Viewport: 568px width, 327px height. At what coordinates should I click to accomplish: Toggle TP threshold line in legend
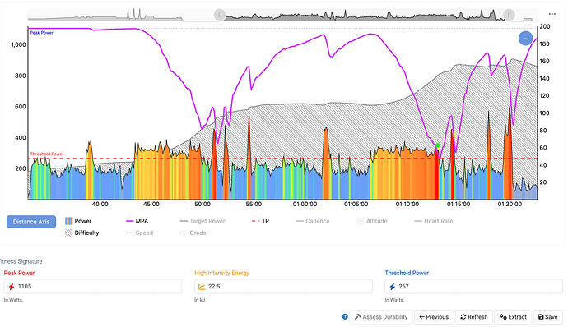(x=260, y=221)
